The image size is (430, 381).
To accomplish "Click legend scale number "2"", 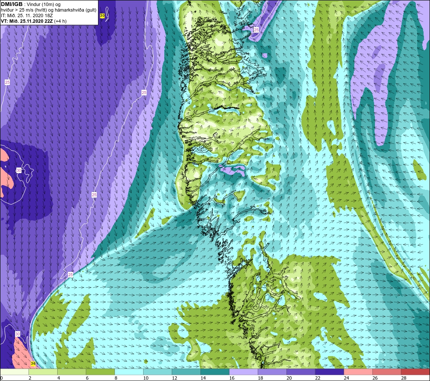I will click(30, 378).
